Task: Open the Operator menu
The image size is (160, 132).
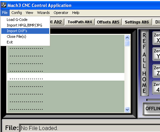Action: [61, 13]
